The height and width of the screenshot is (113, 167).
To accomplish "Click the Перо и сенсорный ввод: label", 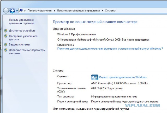I will point(73,102).
